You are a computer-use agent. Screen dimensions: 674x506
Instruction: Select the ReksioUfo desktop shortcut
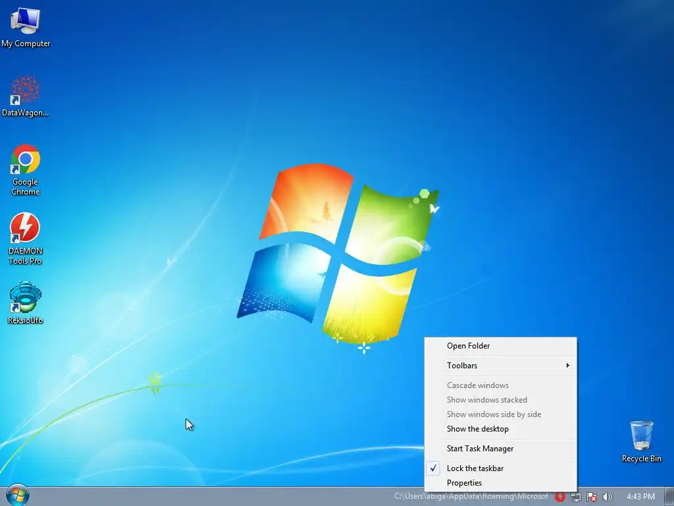[x=26, y=303]
